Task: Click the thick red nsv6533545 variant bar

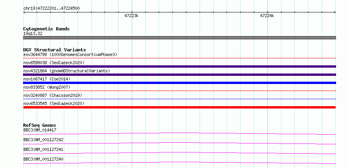Action: coord(179,107)
